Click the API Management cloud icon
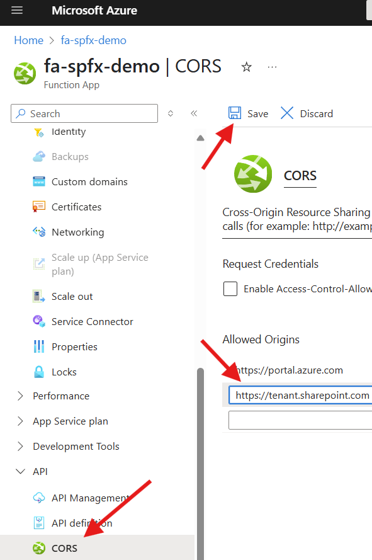 tap(39, 498)
